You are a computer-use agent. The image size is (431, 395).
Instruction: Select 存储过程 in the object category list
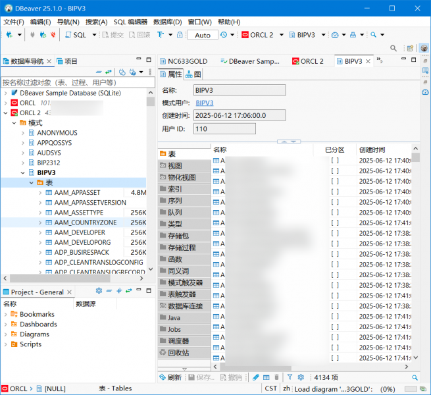click(184, 248)
